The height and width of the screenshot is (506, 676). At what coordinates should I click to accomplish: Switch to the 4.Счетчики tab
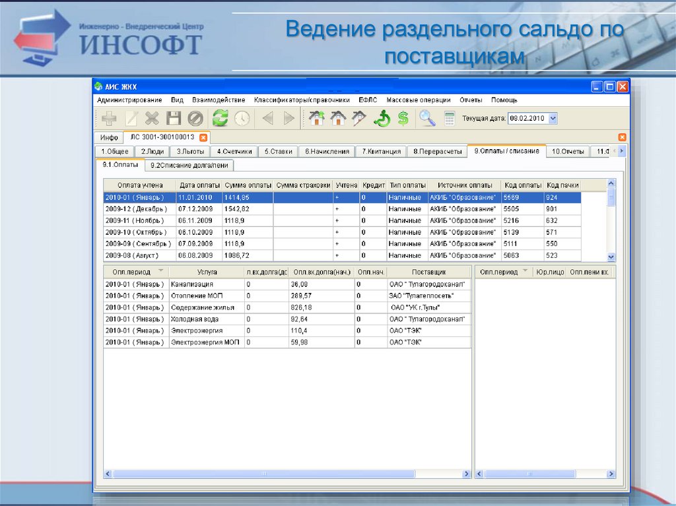[234, 152]
